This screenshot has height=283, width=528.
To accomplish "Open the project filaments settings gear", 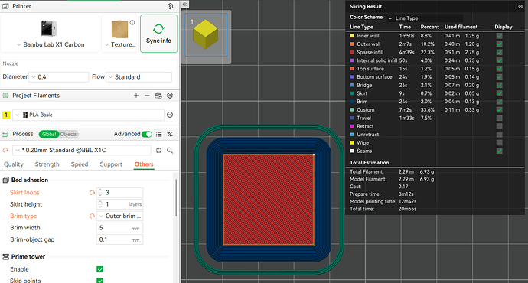I will 170,96.
